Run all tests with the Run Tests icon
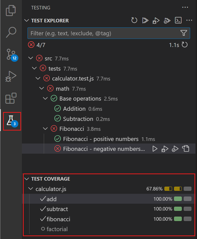Viewport: 197px width, 239px height. point(145,20)
